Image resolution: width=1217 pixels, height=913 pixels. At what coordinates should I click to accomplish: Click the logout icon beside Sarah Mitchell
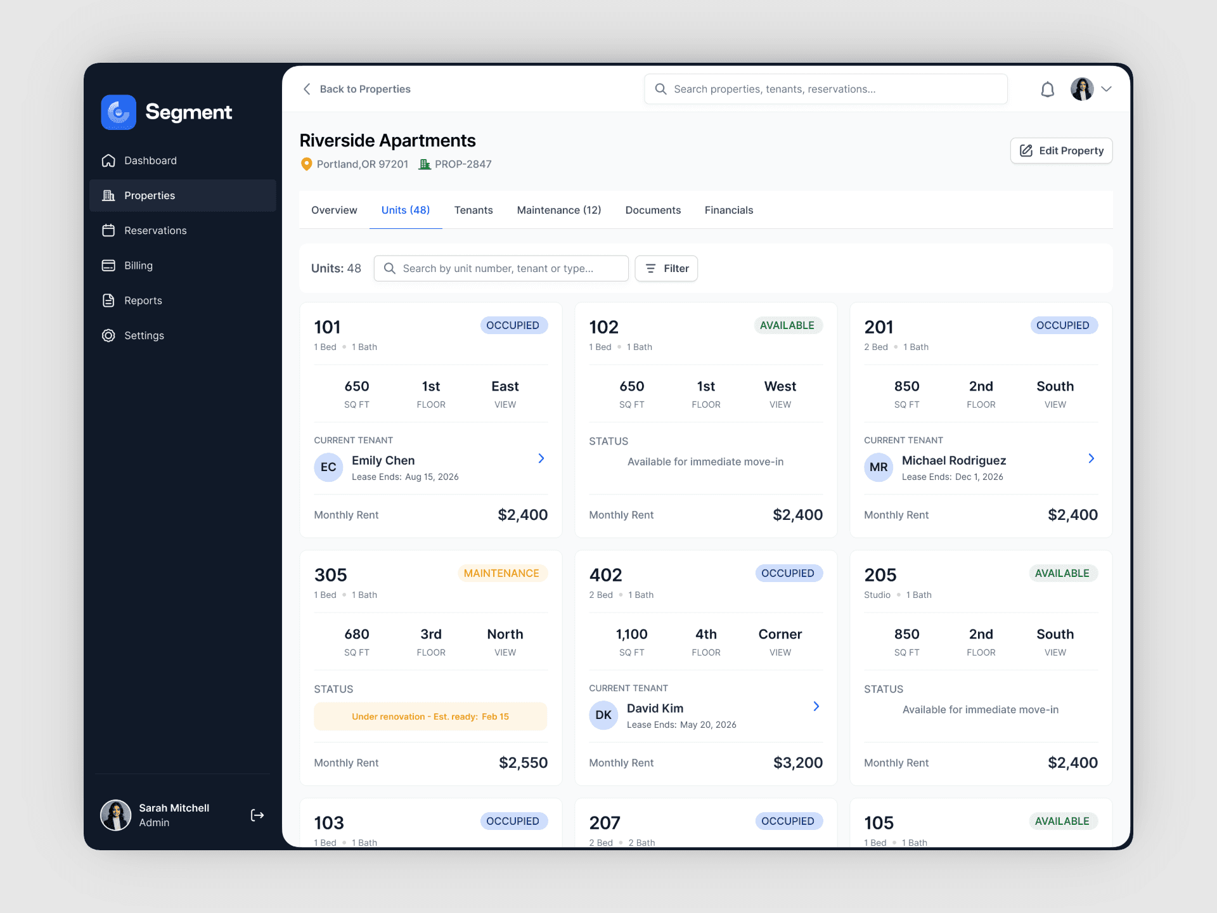tap(257, 815)
